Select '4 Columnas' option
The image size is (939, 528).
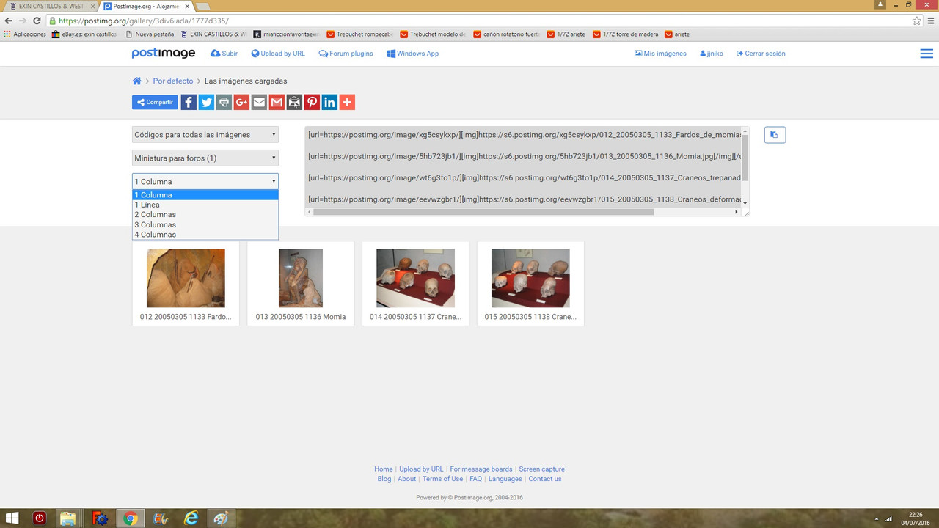click(x=205, y=235)
